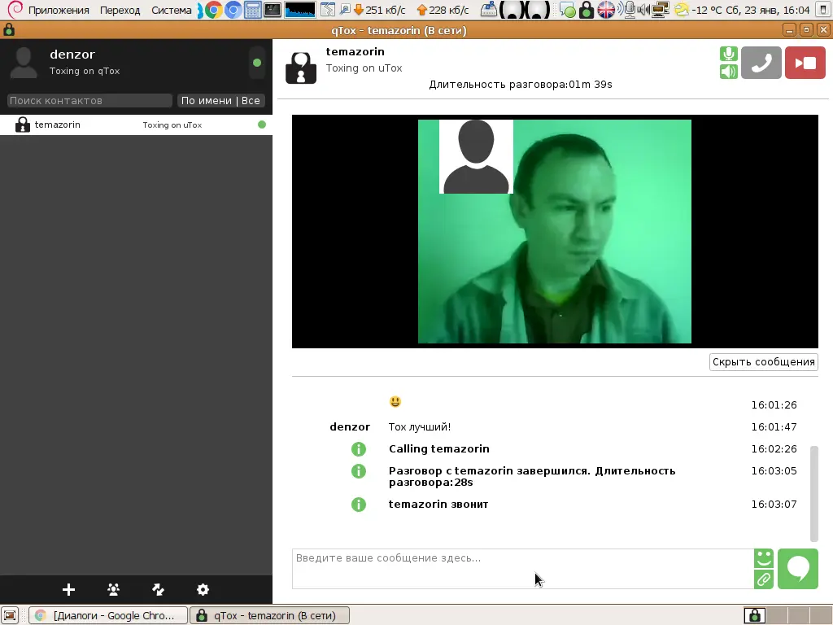The width and height of the screenshot is (833, 625).
Task: Click the 'Скрыть сообщения' button
Action: tap(763, 362)
